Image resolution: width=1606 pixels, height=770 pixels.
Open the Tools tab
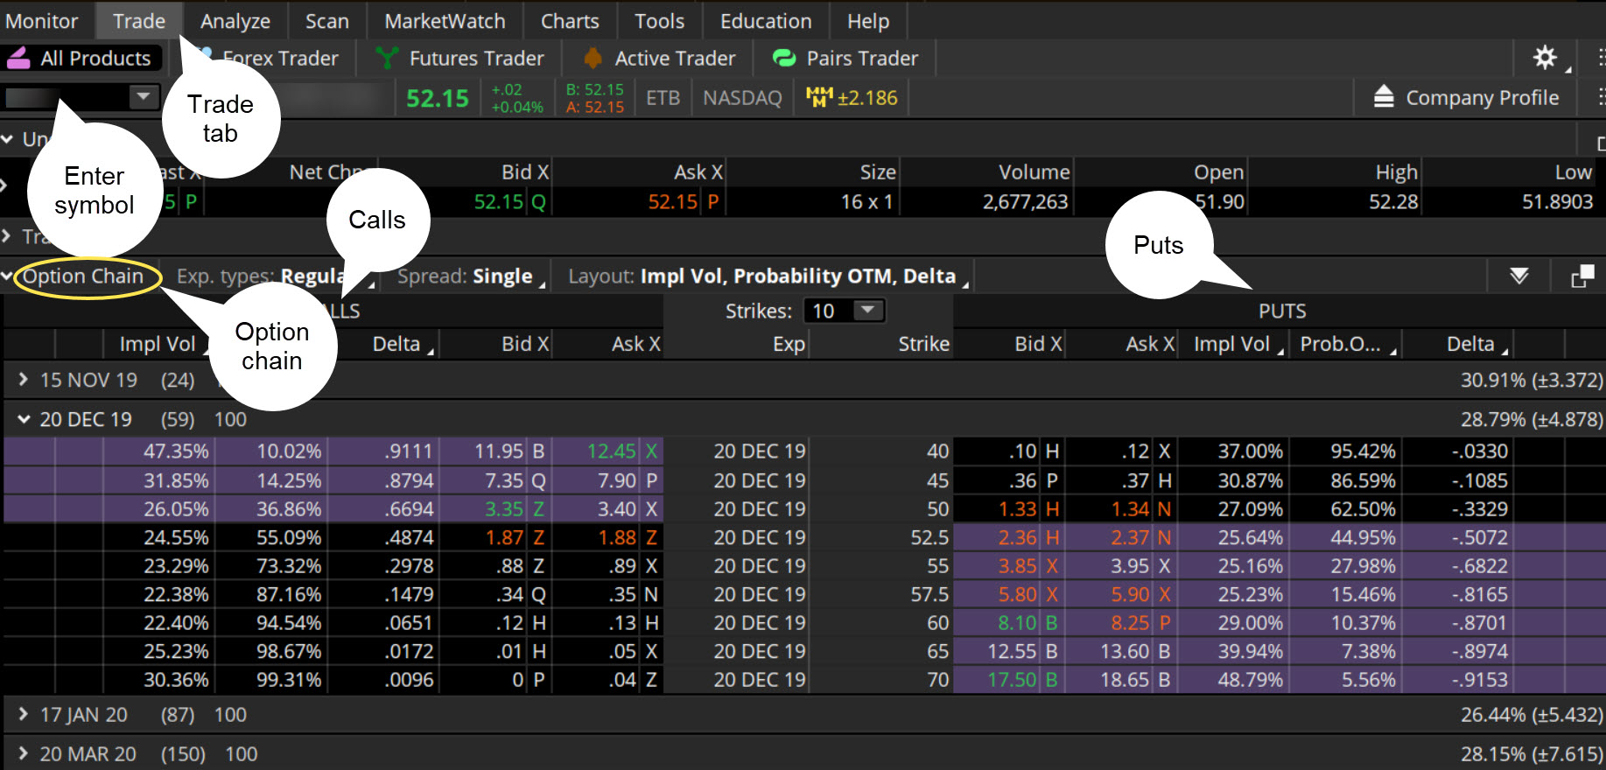[660, 21]
